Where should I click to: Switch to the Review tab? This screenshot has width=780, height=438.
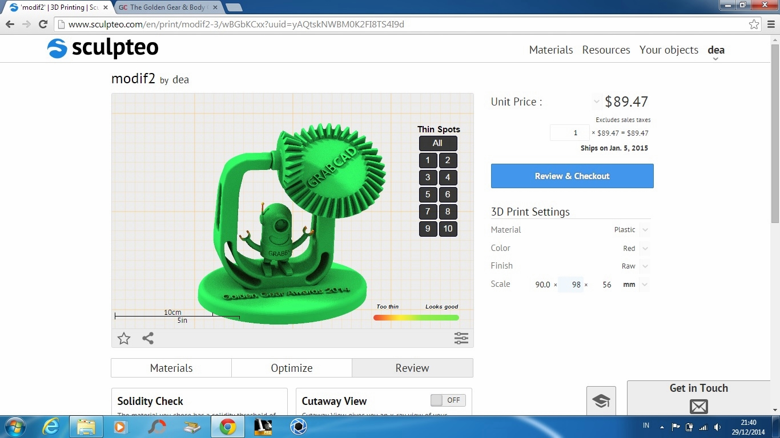(x=412, y=368)
